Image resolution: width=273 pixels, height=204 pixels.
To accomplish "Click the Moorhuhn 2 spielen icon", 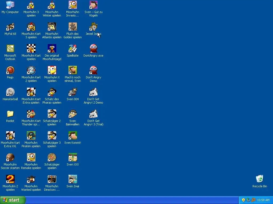I will point(10,179).
